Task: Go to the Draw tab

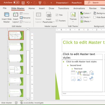Action: [x=52, y=8]
